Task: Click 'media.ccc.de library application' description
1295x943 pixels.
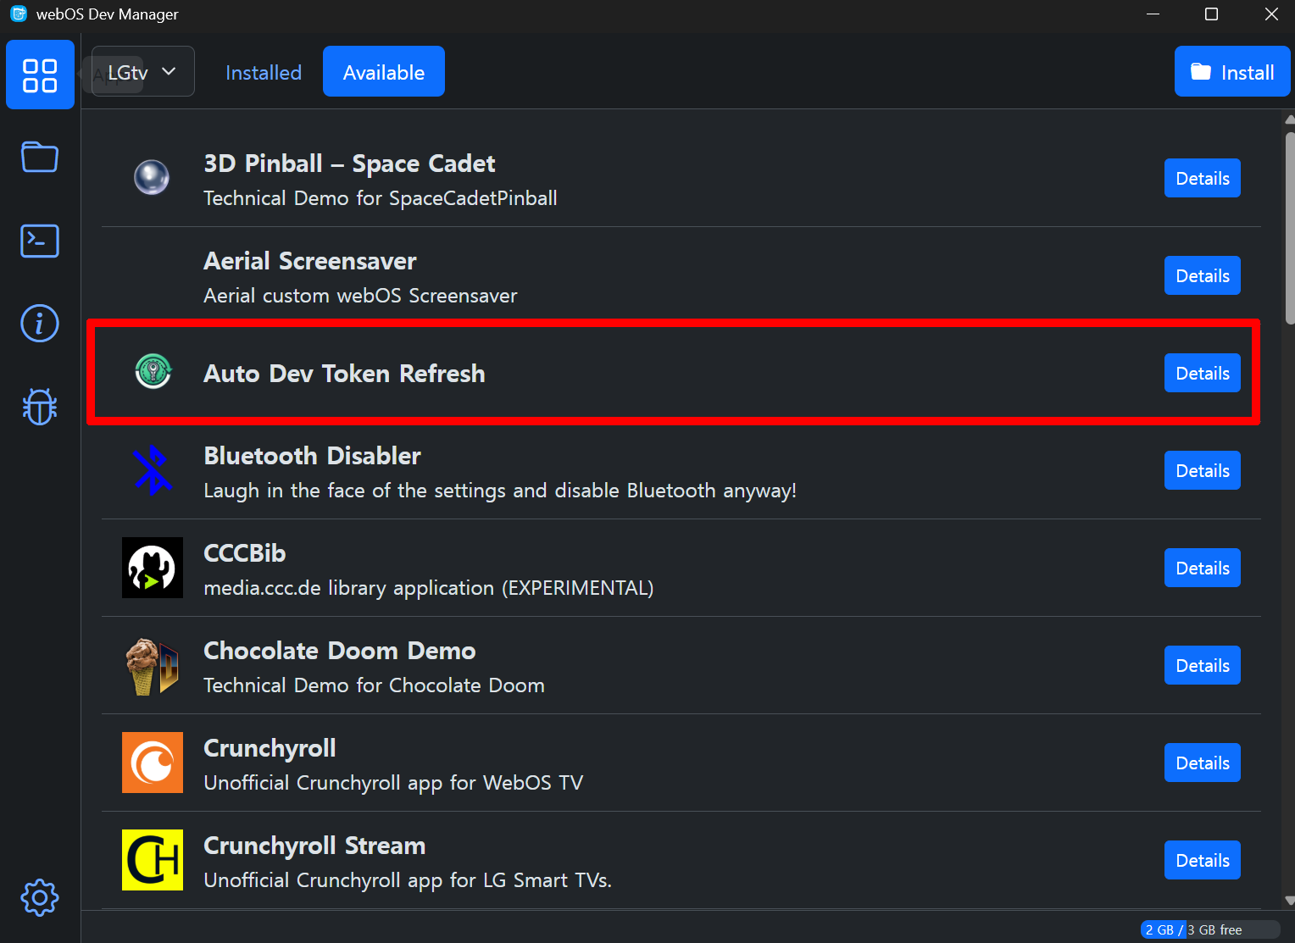Action: [429, 588]
